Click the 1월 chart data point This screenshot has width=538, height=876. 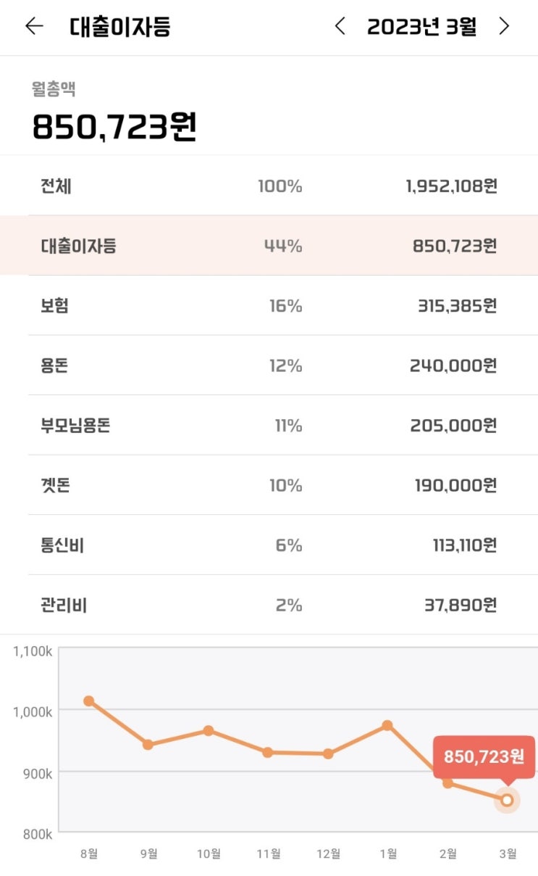point(387,725)
